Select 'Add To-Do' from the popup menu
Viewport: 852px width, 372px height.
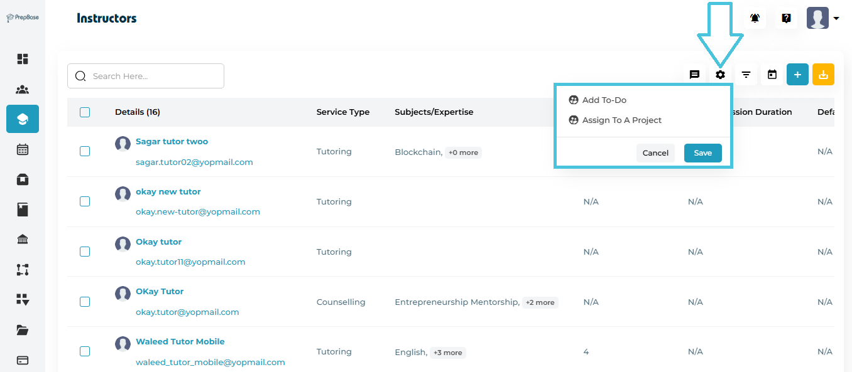[604, 100]
